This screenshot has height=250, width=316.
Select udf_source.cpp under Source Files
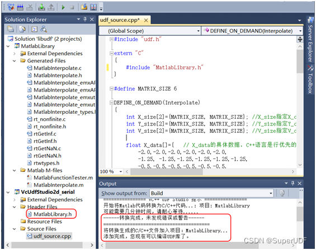click(x=52, y=236)
